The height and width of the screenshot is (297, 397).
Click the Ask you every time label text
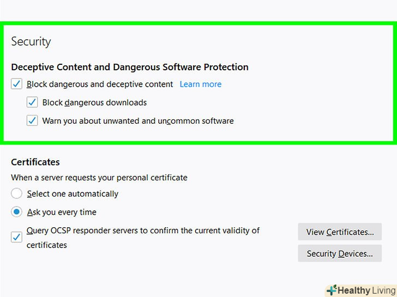coord(62,212)
